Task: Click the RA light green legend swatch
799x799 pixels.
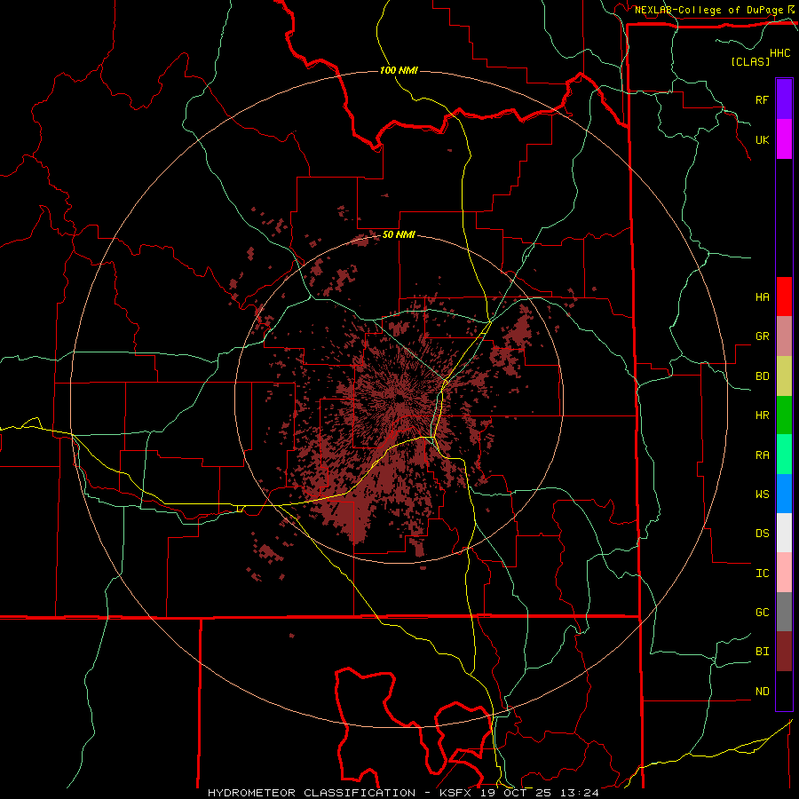Action: tap(784, 455)
